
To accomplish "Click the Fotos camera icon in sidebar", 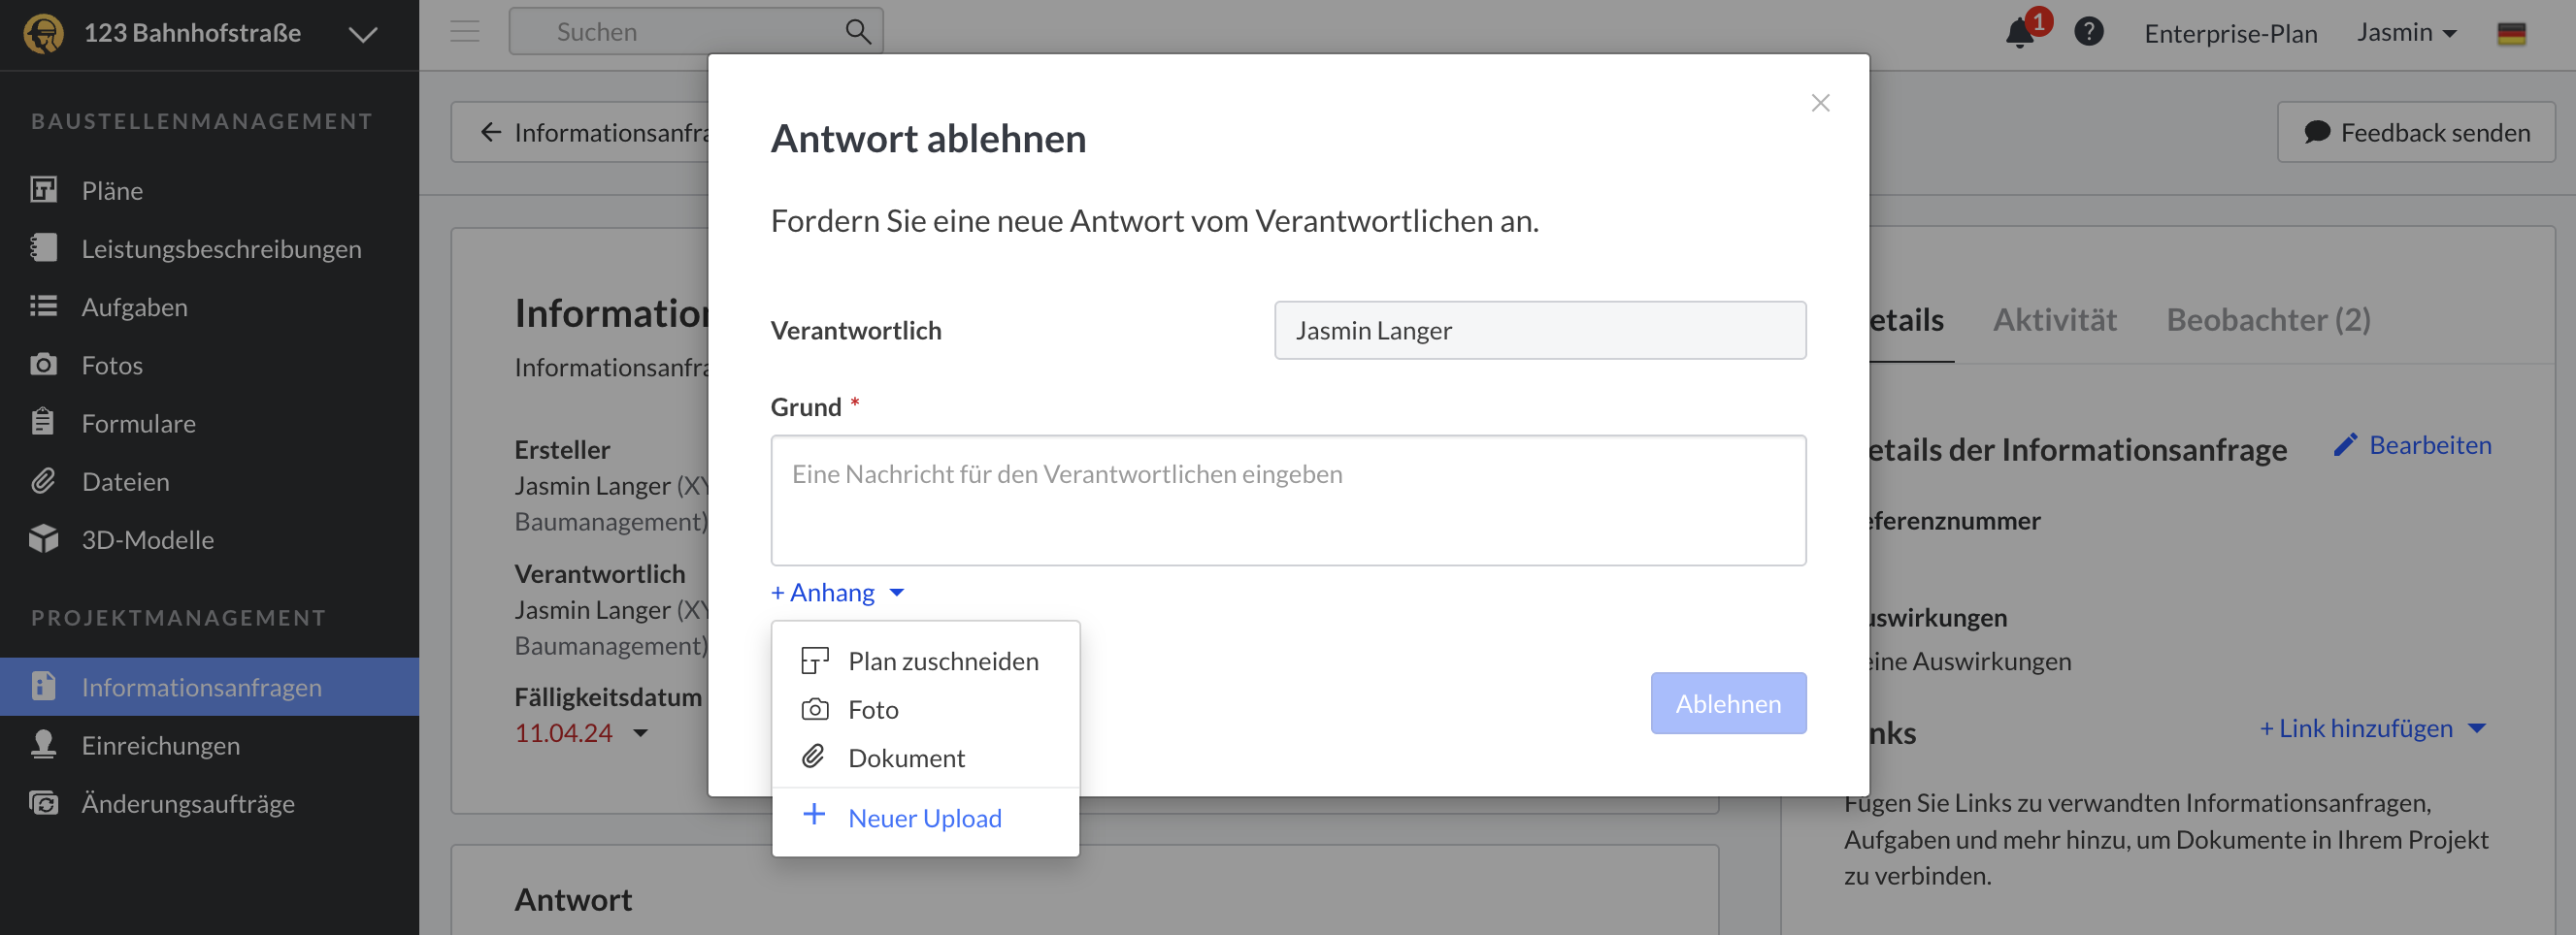I will 43,364.
